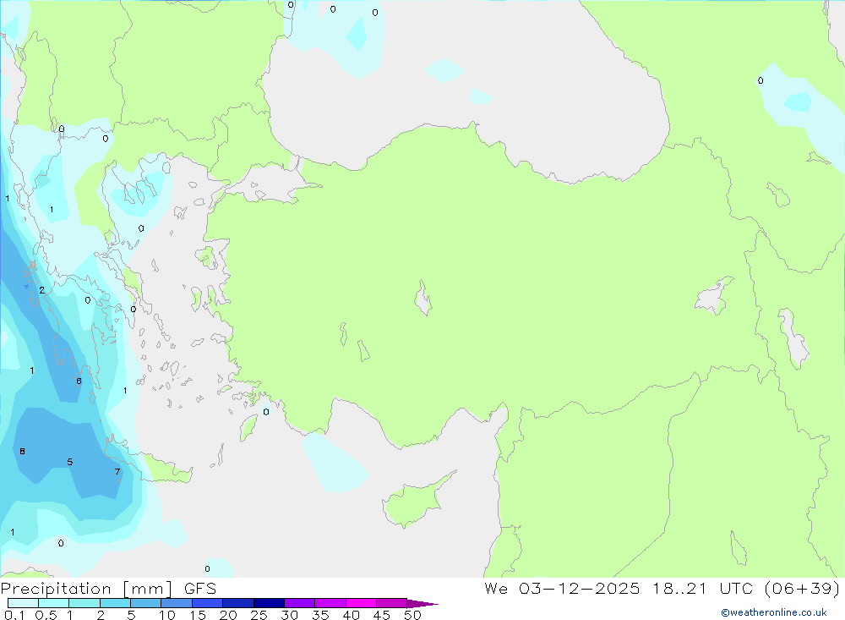This screenshot has width=845, height=620.
Task: Click the purple arrow tip beyond 50 in legend
Action: coord(422,603)
